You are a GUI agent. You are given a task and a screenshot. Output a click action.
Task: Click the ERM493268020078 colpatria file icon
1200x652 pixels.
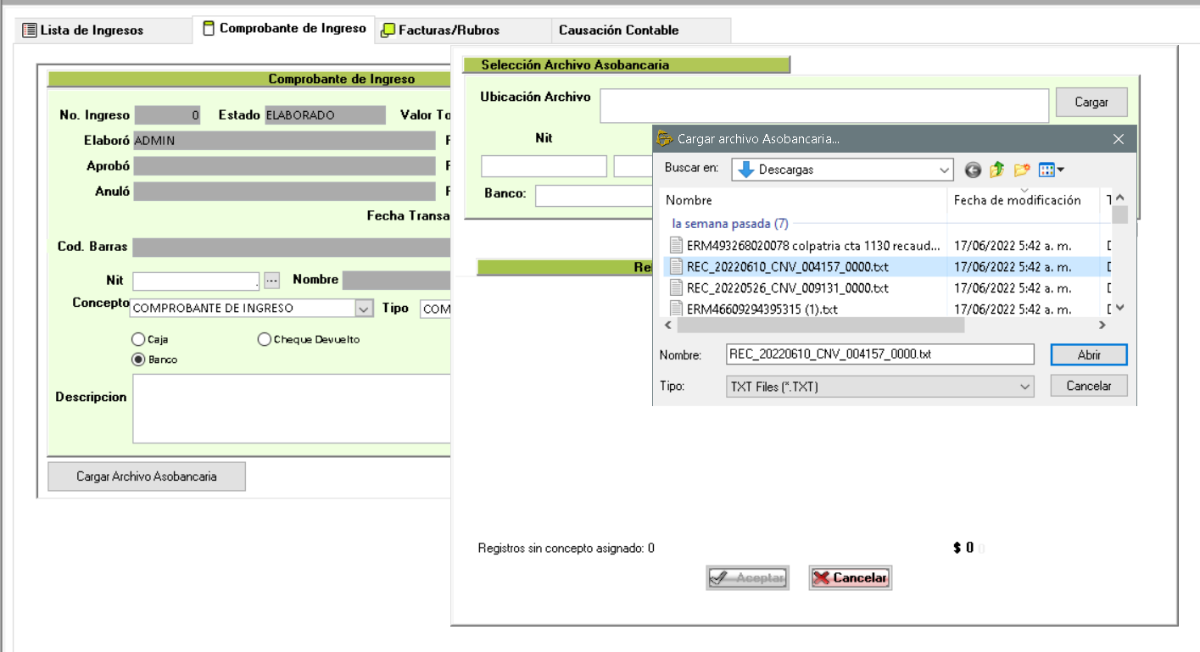click(x=676, y=246)
